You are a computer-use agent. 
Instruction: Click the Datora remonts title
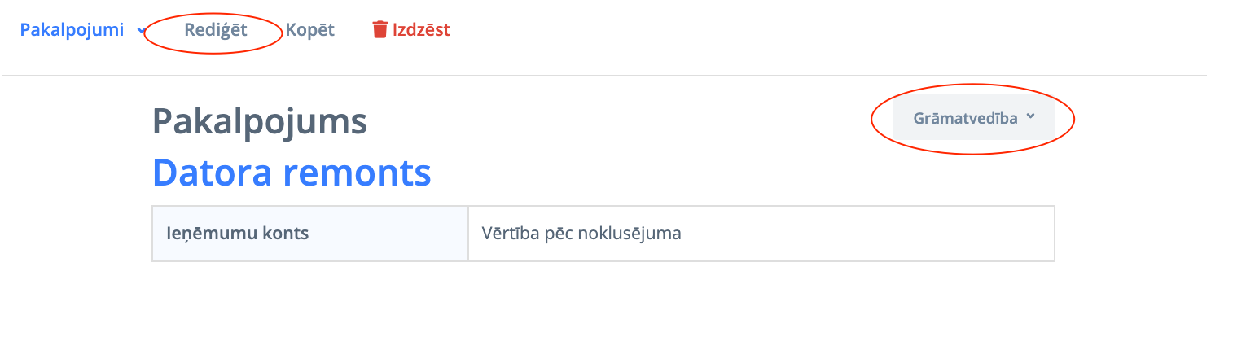(x=292, y=172)
